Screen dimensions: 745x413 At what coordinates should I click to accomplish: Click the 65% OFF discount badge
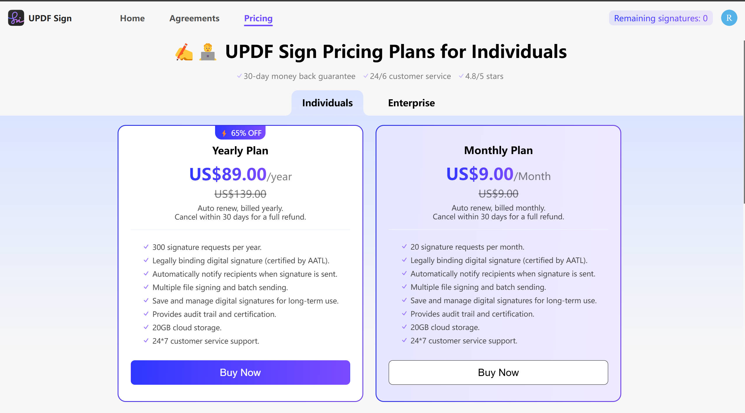pos(240,133)
